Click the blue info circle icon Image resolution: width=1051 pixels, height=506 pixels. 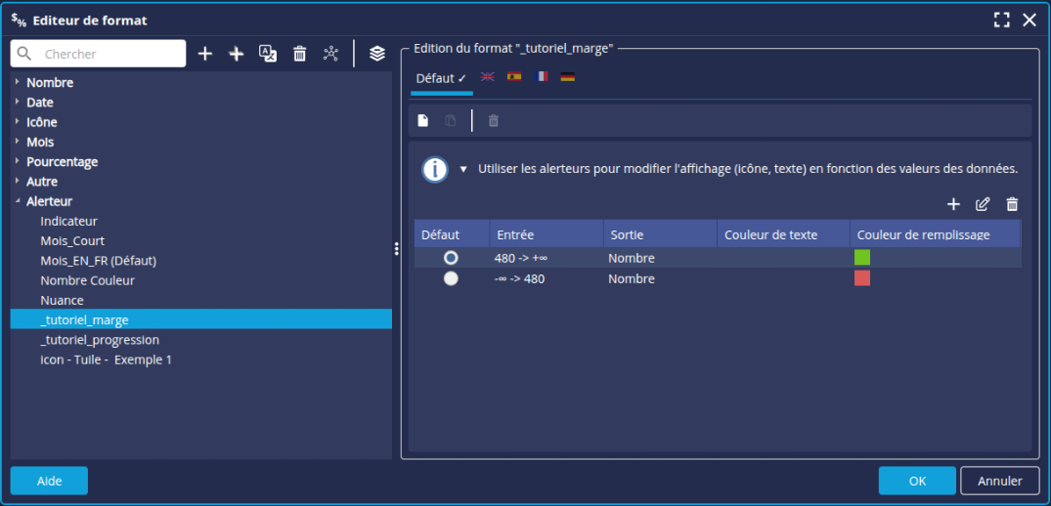tap(435, 169)
